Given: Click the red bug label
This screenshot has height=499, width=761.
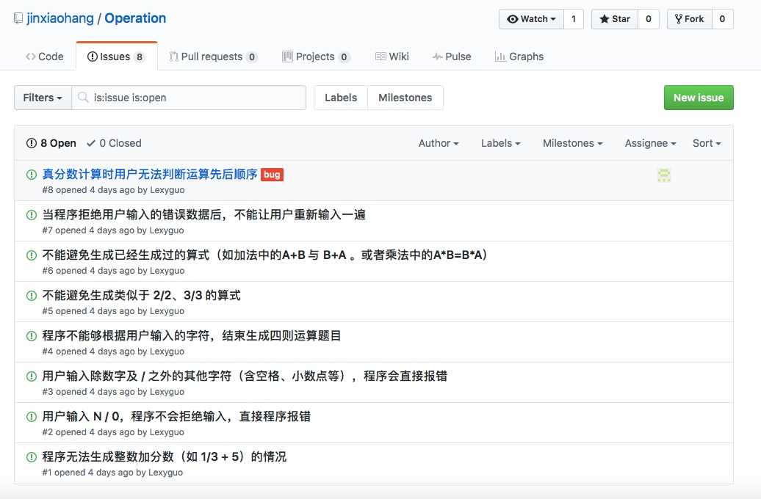Looking at the screenshot, I should coord(272,175).
